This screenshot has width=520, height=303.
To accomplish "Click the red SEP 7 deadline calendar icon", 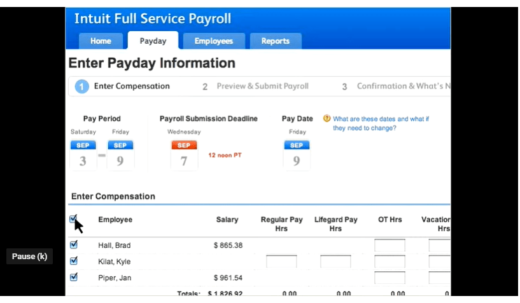I will pos(184,155).
